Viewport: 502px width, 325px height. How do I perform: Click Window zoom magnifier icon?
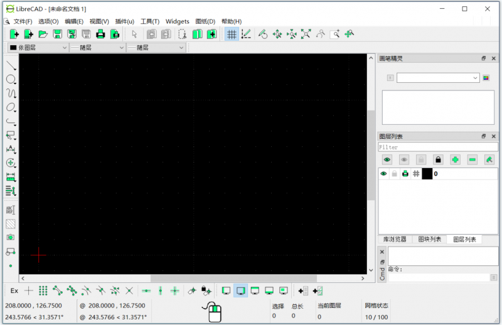(334, 35)
